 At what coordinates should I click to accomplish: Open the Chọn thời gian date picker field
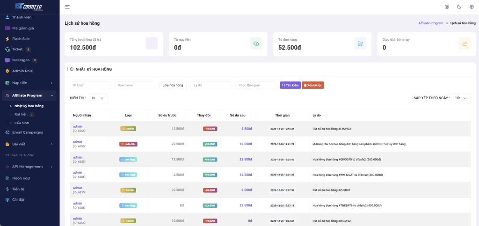tap(255, 85)
